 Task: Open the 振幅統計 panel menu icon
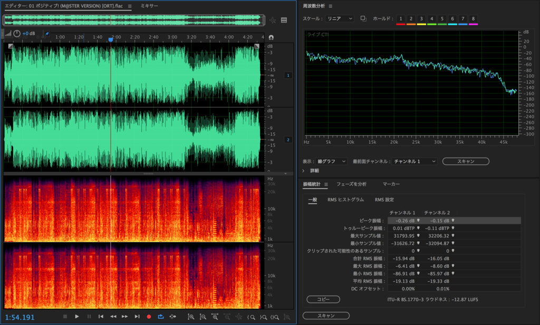(326, 184)
